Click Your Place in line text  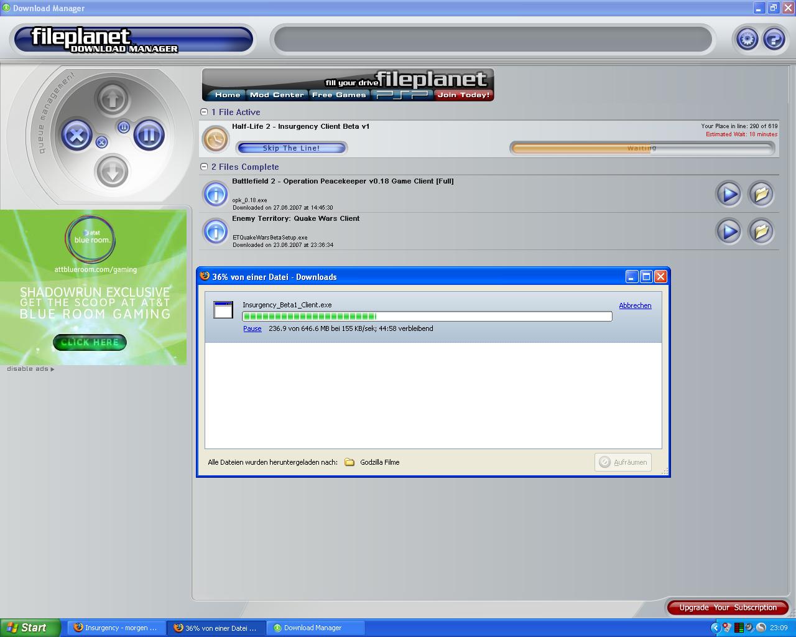pyautogui.click(x=739, y=126)
